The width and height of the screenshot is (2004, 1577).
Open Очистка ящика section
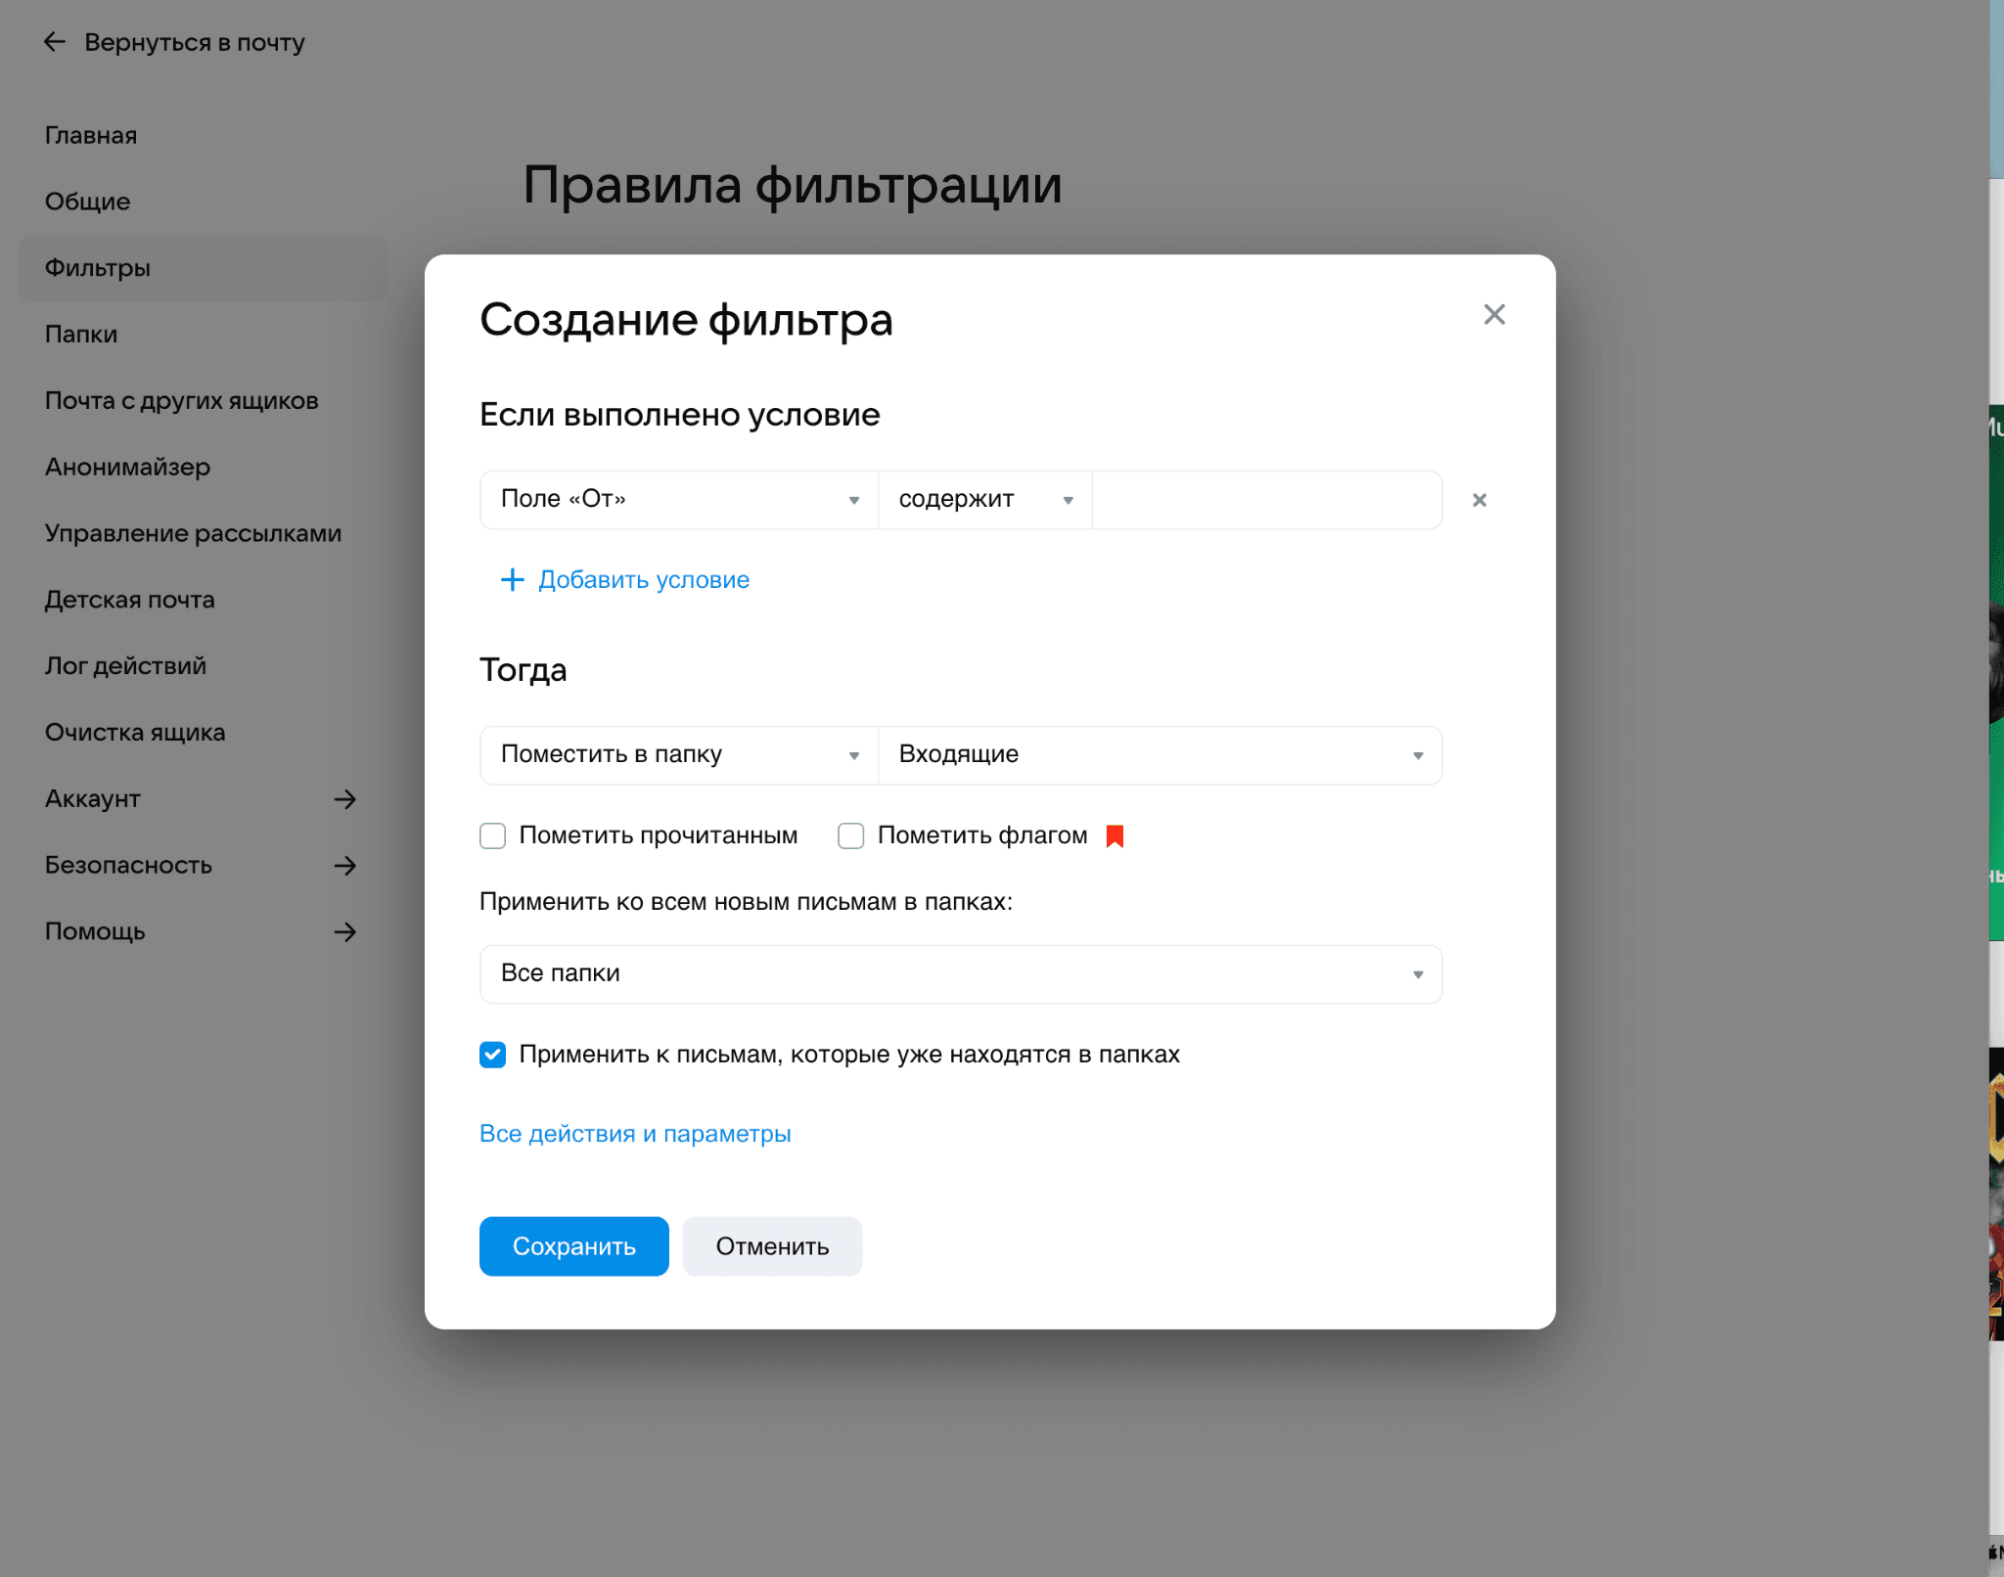(135, 733)
